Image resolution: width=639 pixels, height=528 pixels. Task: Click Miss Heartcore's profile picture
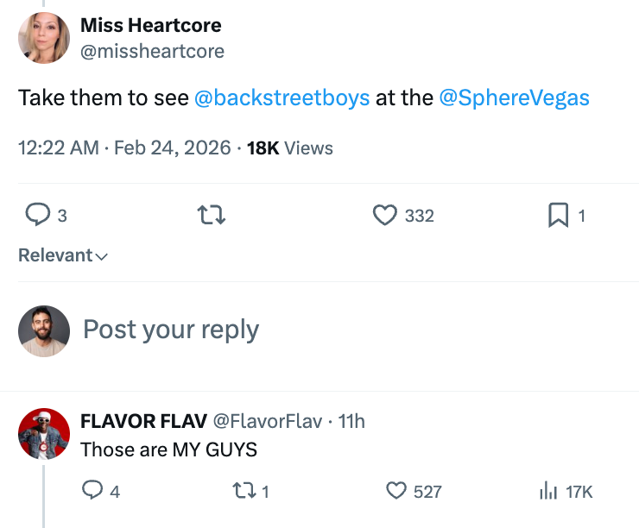coord(44,38)
